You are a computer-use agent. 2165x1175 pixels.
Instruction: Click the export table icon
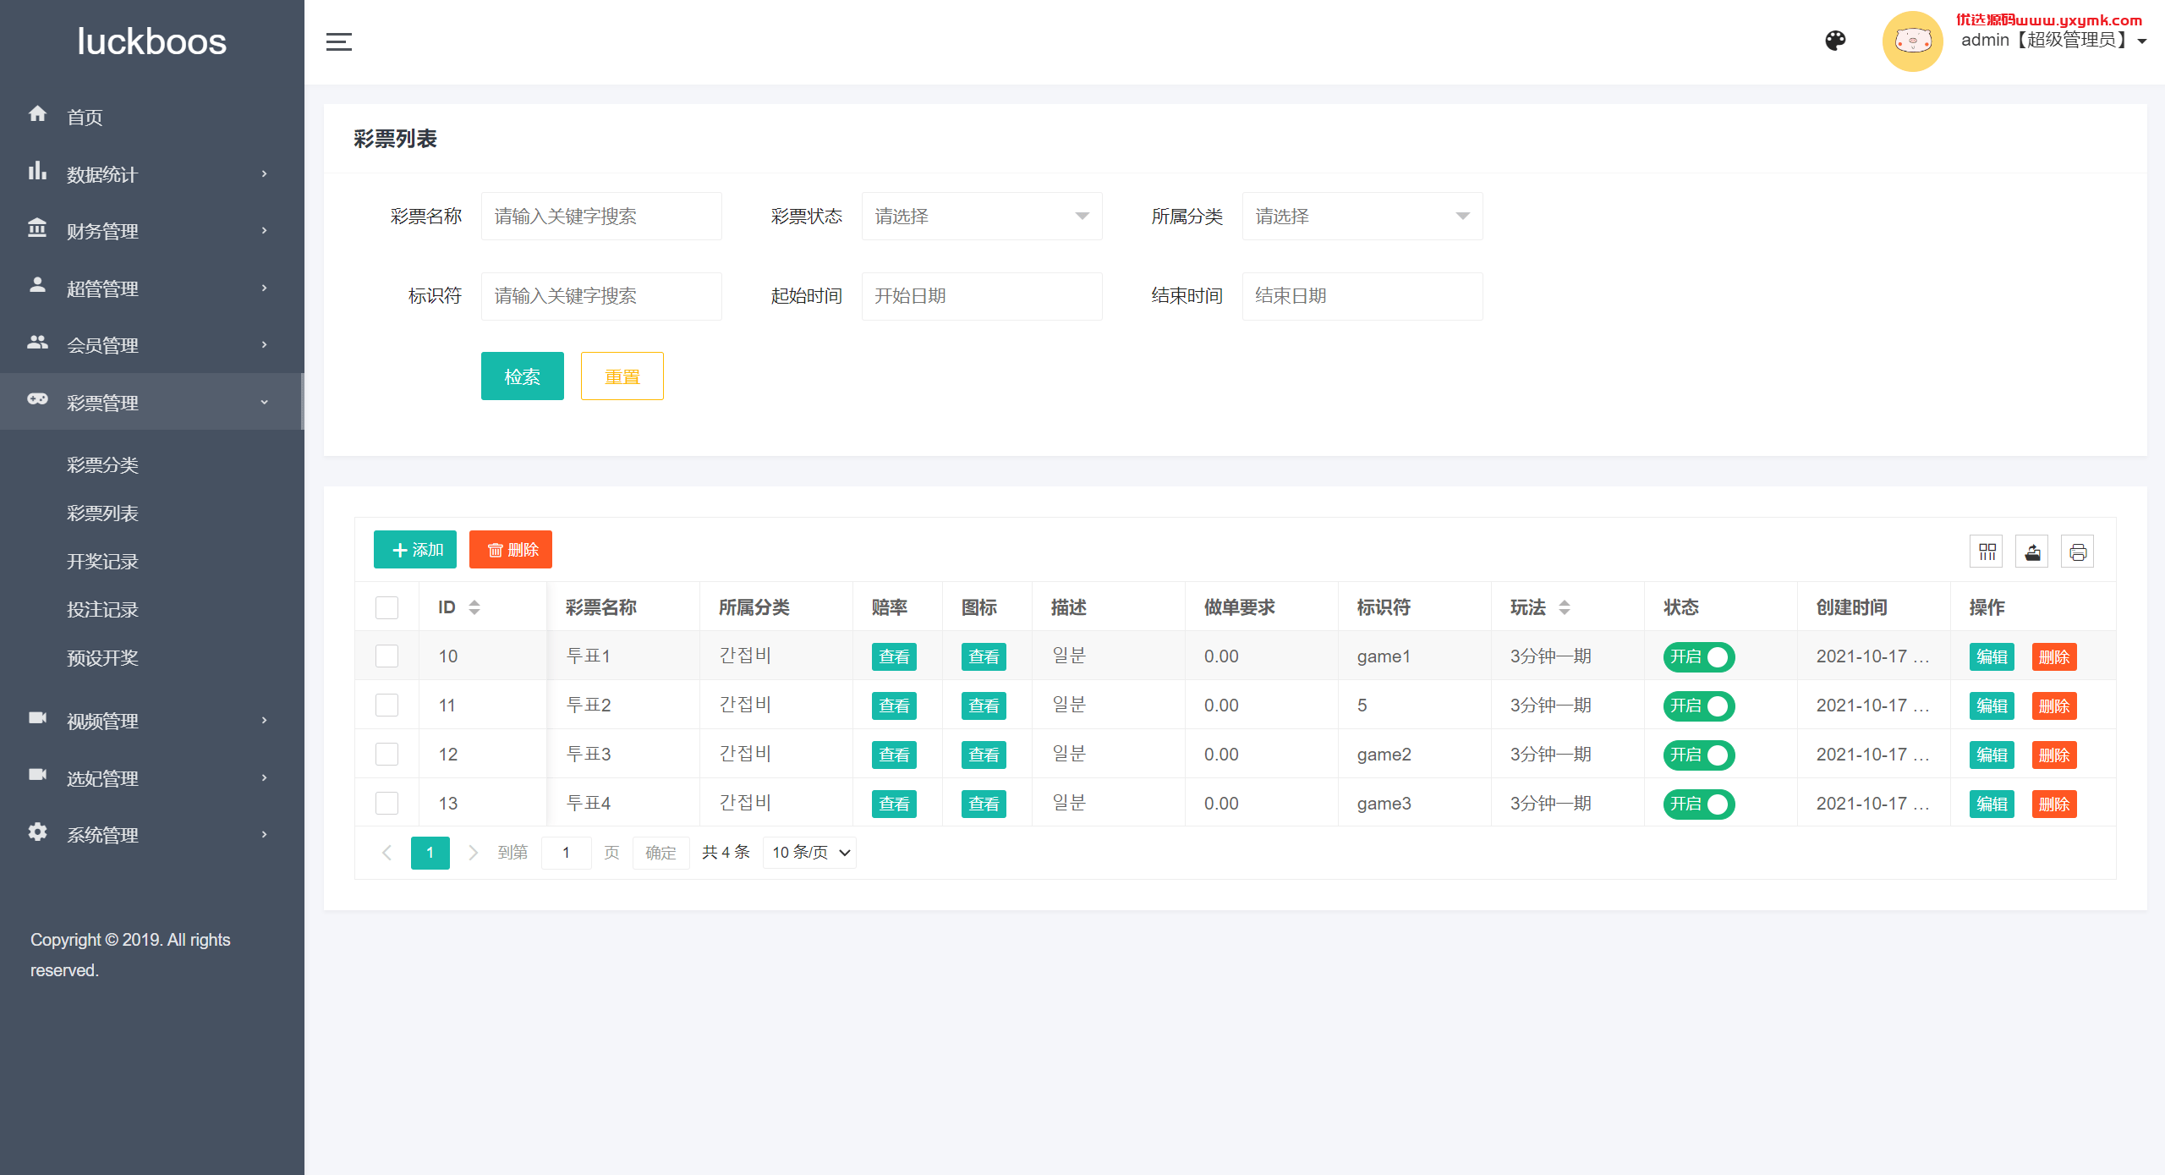[x=2032, y=552]
